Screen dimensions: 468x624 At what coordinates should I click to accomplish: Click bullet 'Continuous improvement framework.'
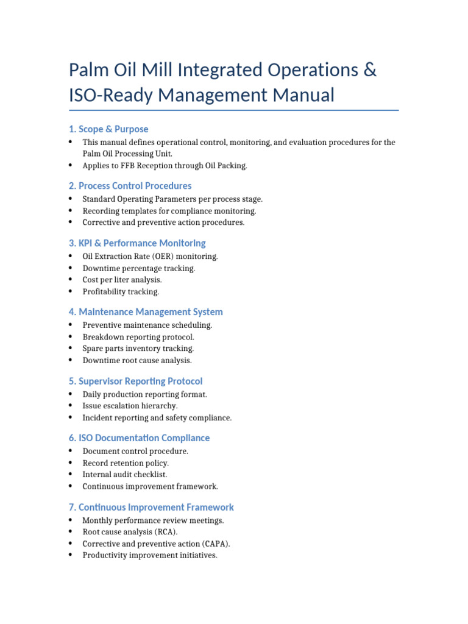(x=150, y=487)
